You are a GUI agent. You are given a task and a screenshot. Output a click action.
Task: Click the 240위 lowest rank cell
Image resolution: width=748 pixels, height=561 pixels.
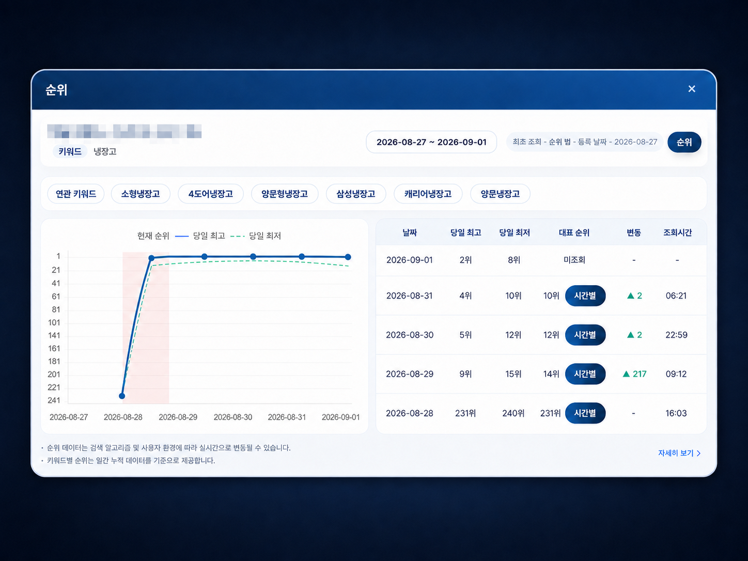pyautogui.click(x=513, y=413)
